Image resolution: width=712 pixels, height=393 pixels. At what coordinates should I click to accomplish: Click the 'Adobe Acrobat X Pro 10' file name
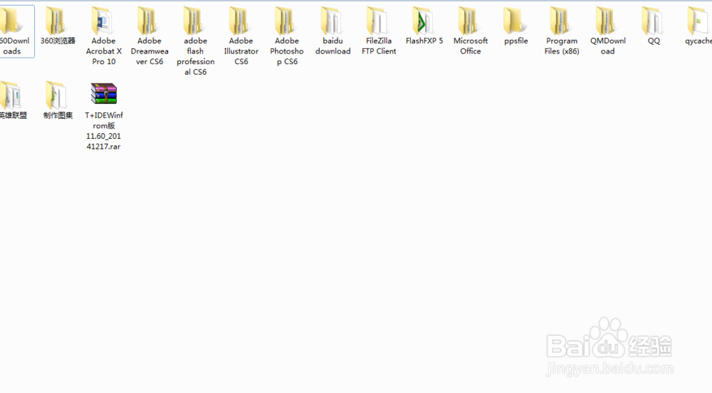[x=103, y=51]
